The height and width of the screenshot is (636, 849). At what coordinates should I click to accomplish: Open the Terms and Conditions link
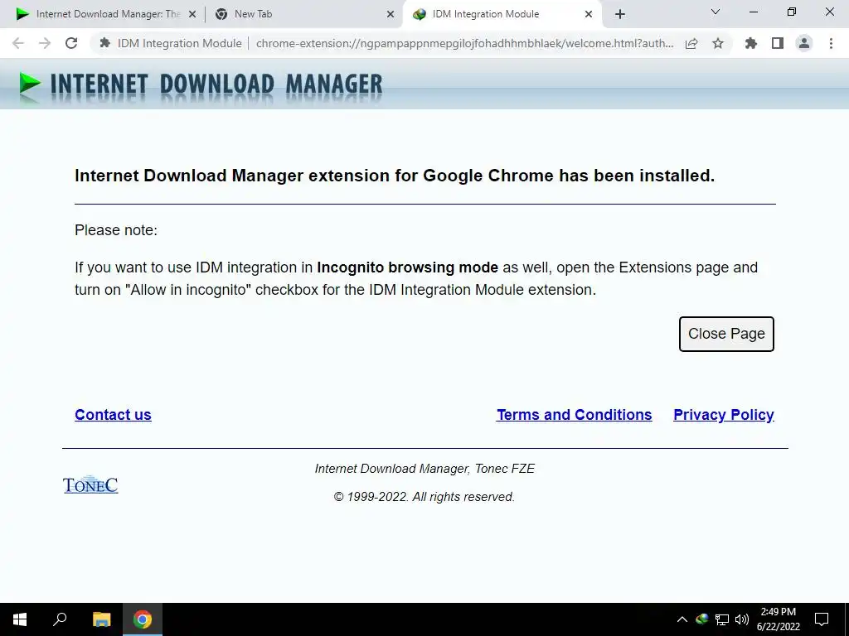(x=574, y=415)
